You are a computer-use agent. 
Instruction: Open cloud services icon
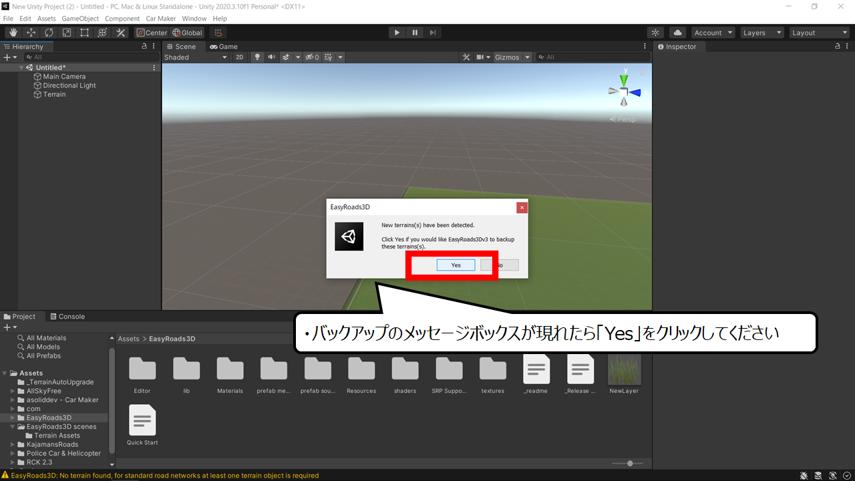point(677,33)
